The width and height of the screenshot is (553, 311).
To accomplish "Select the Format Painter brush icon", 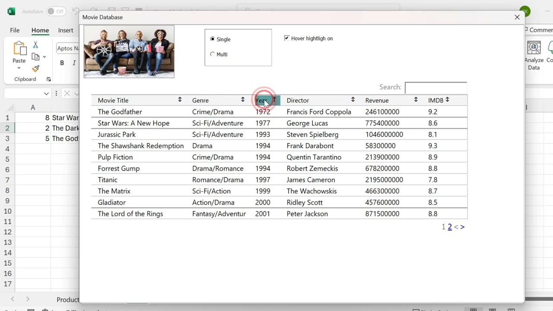I will tap(35, 68).
